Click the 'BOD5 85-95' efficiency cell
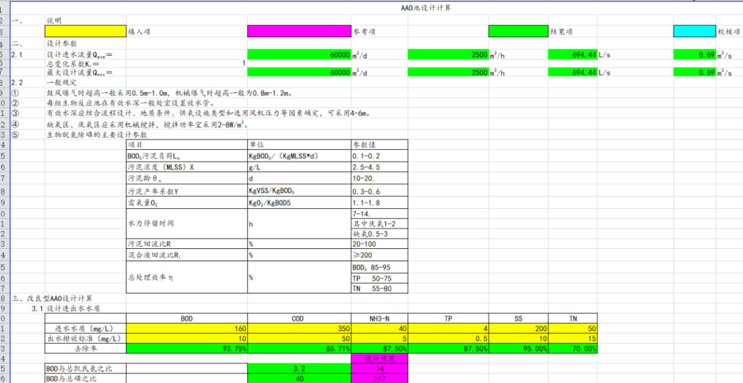Viewport: 743px width, 383px height. (379, 267)
